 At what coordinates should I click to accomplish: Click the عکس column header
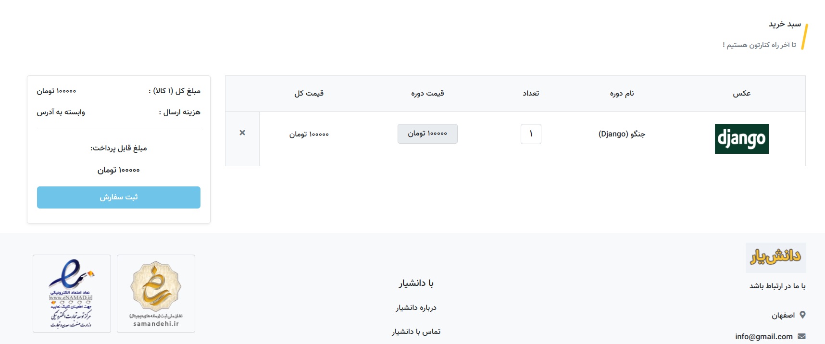click(x=741, y=93)
